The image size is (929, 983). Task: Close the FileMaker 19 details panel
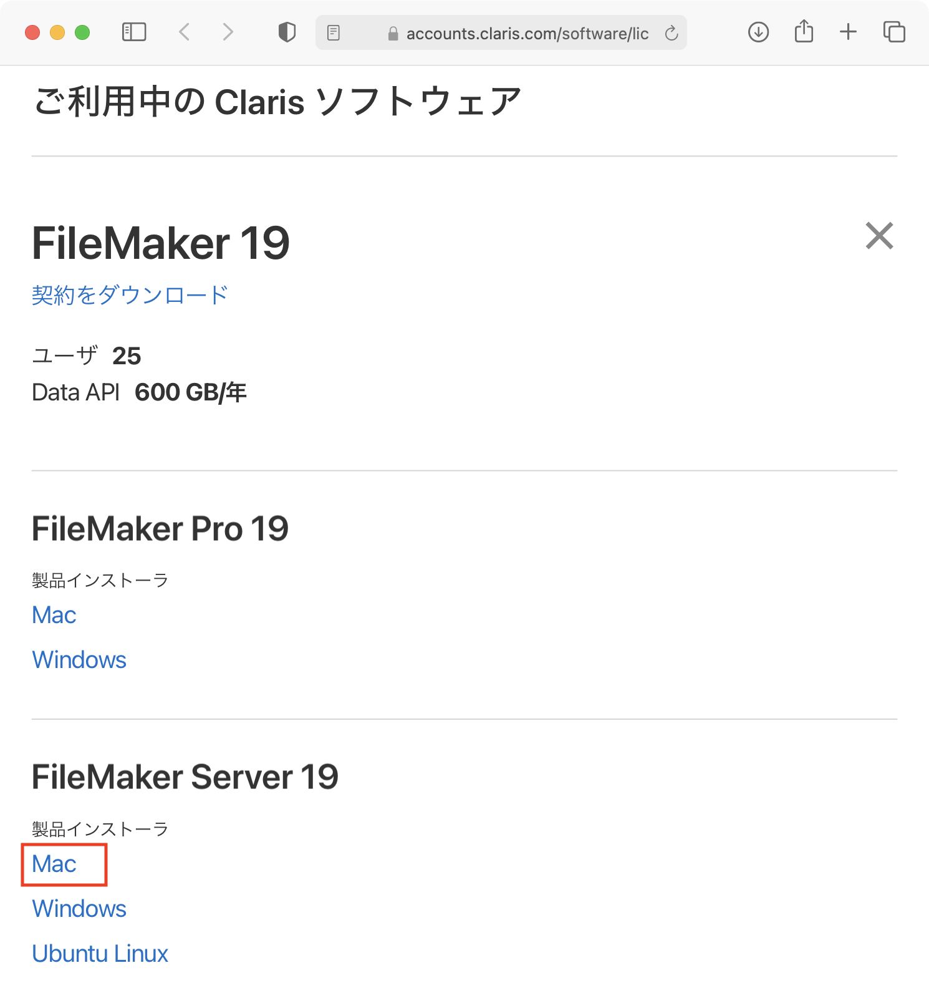(x=879, y=236)
